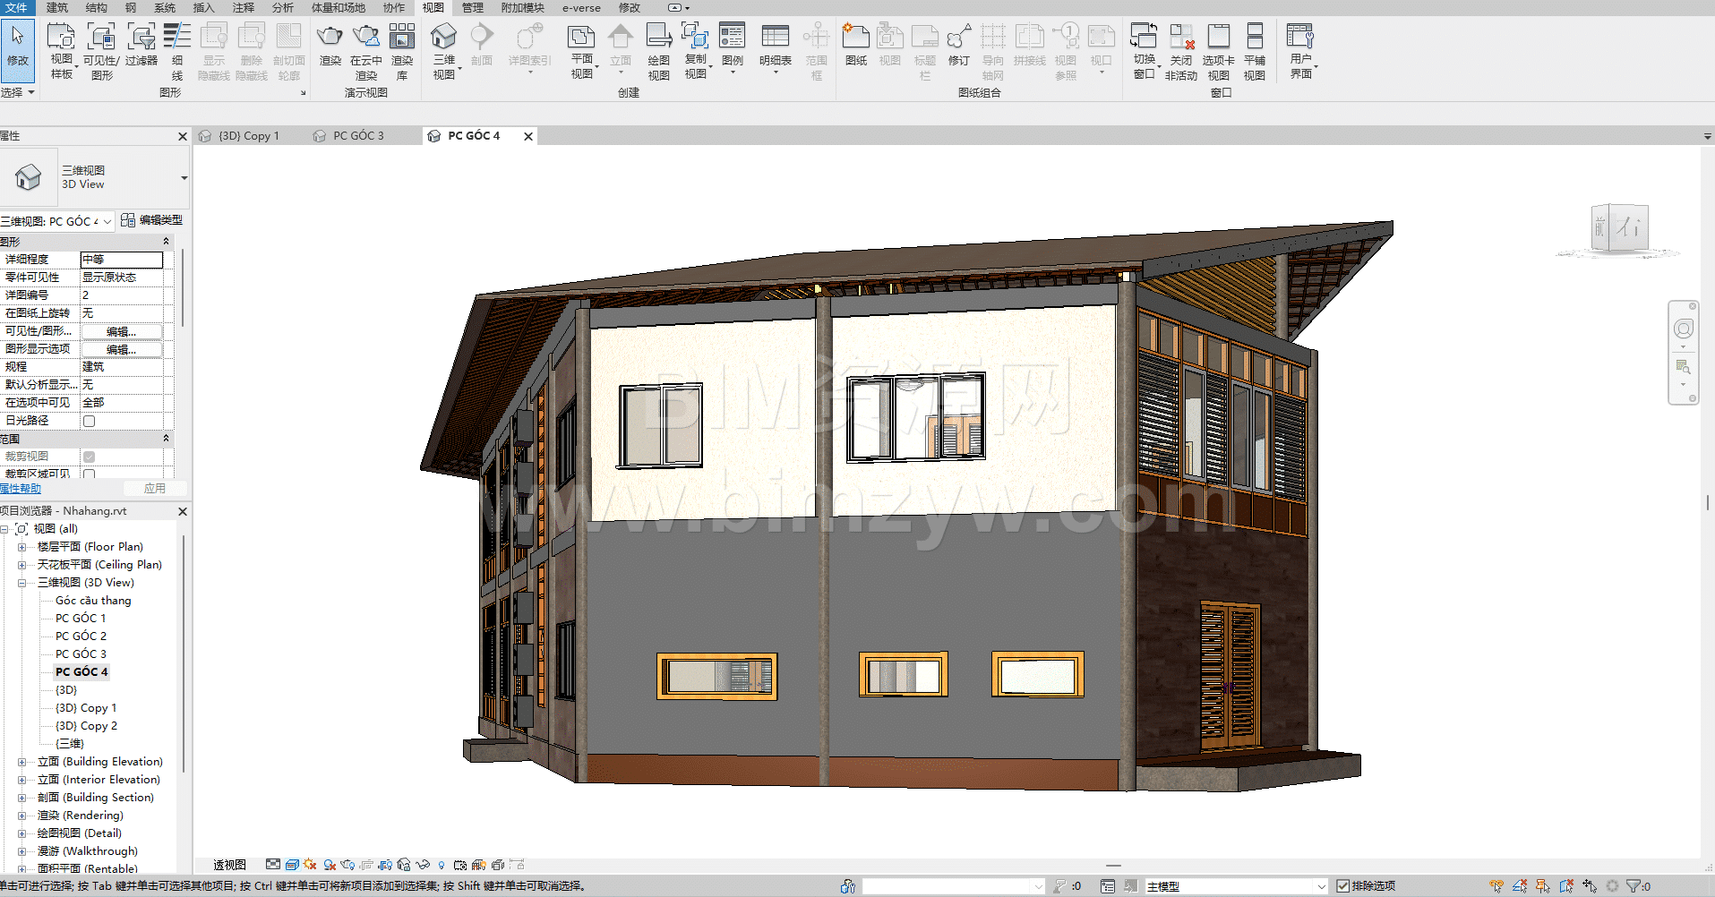Screen dimensions: 1715x897
Task: Click select links toggle in status bar
Action: click(1496, 886)
